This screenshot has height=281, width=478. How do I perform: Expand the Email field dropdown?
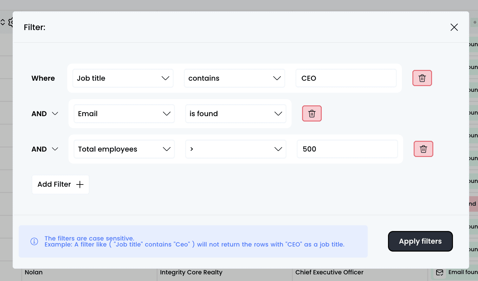click(124, 114)
